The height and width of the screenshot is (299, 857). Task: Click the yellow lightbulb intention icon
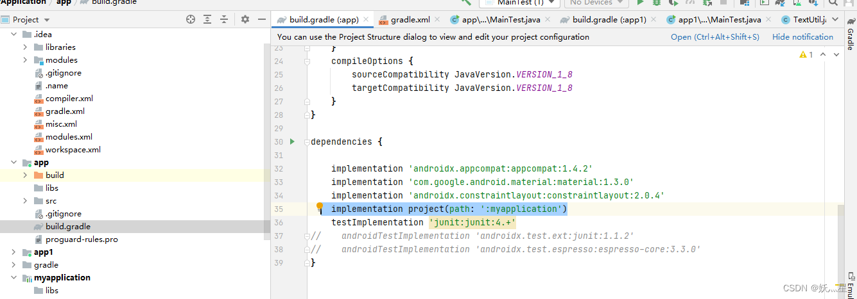coord(320,206)
